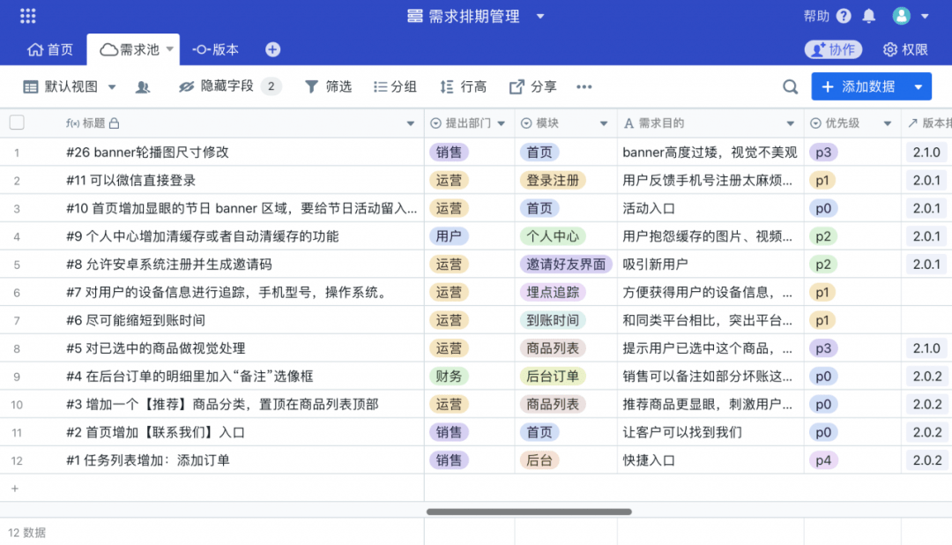Expand the 添加数据 button dropdown arrow
The height and width of the screenshot is (545, 952).
click(919, 86)
